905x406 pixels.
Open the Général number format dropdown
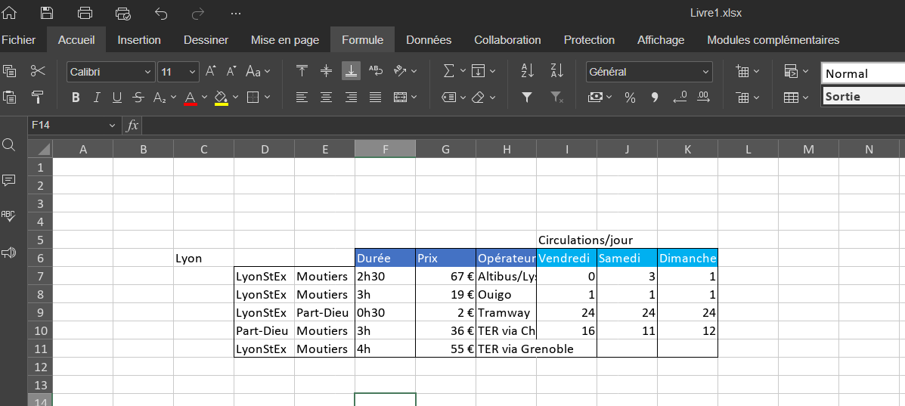[705, 72]
